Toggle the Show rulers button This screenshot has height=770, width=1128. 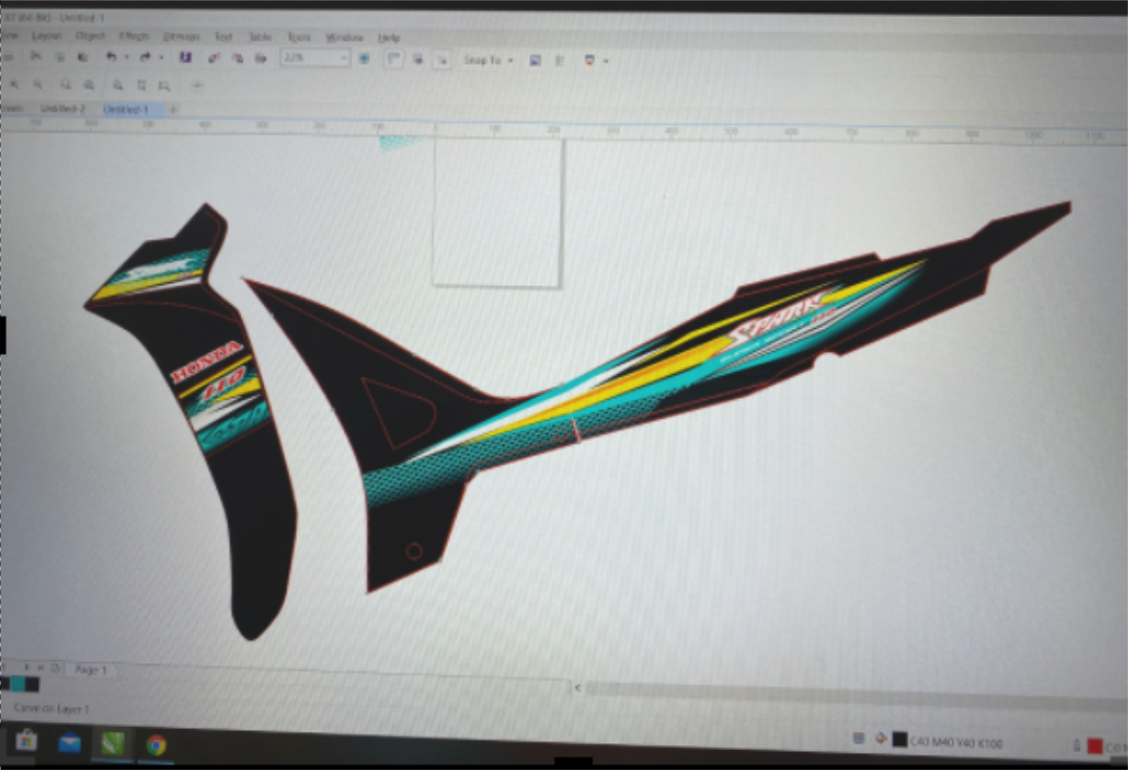pos(392,59)
